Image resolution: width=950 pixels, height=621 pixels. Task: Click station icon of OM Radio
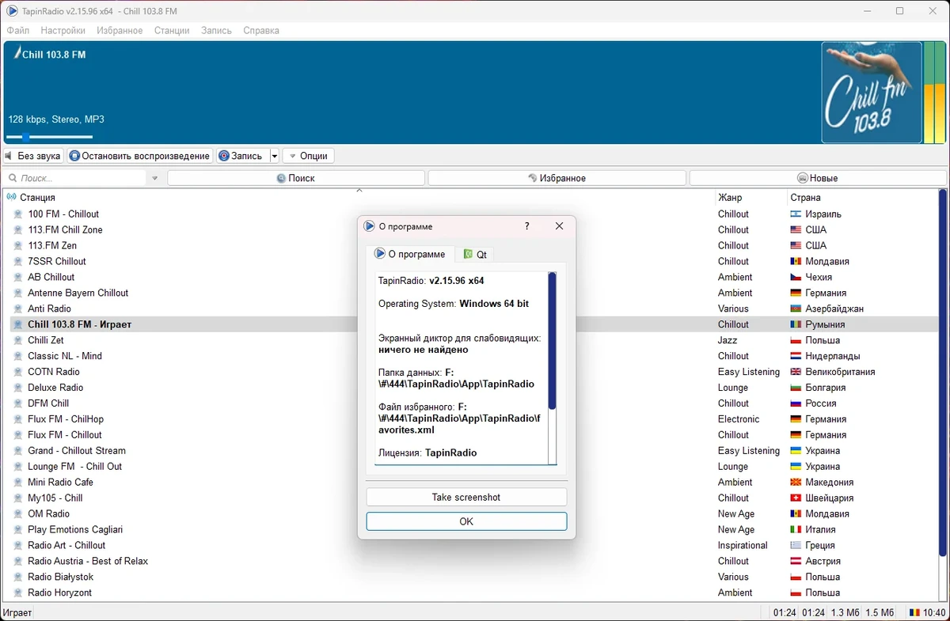[x=18, y=514]
